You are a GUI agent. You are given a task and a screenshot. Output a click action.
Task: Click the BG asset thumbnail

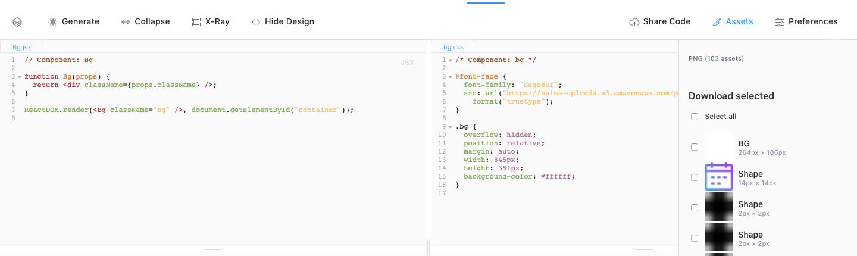(718, 147)
